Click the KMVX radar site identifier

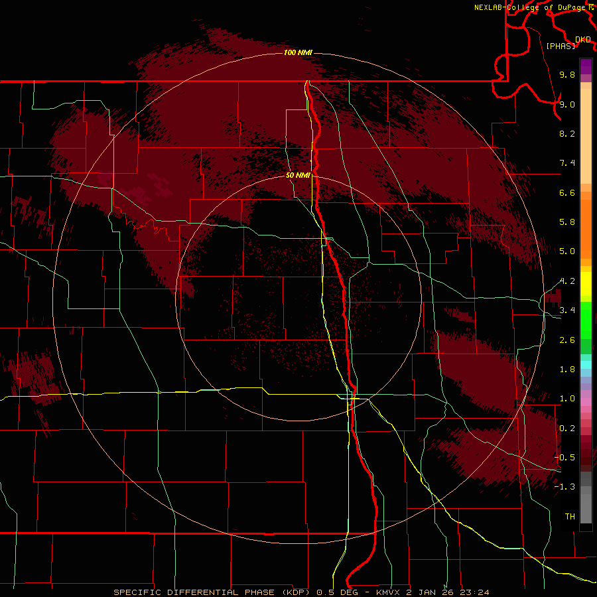pyautogui.click(x=388, y=592)
